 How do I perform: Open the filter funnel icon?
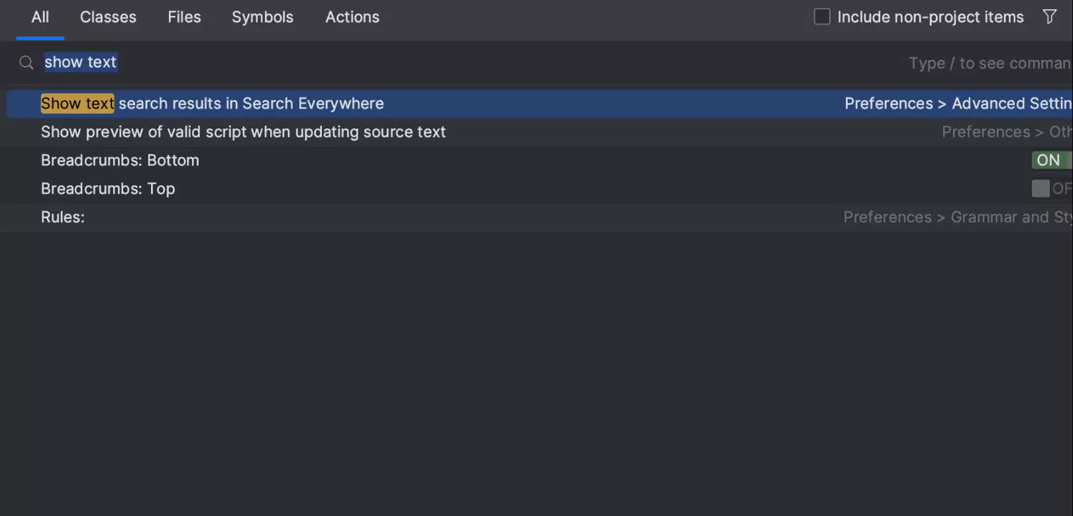pyautogui.click(x=1049, y=17)
